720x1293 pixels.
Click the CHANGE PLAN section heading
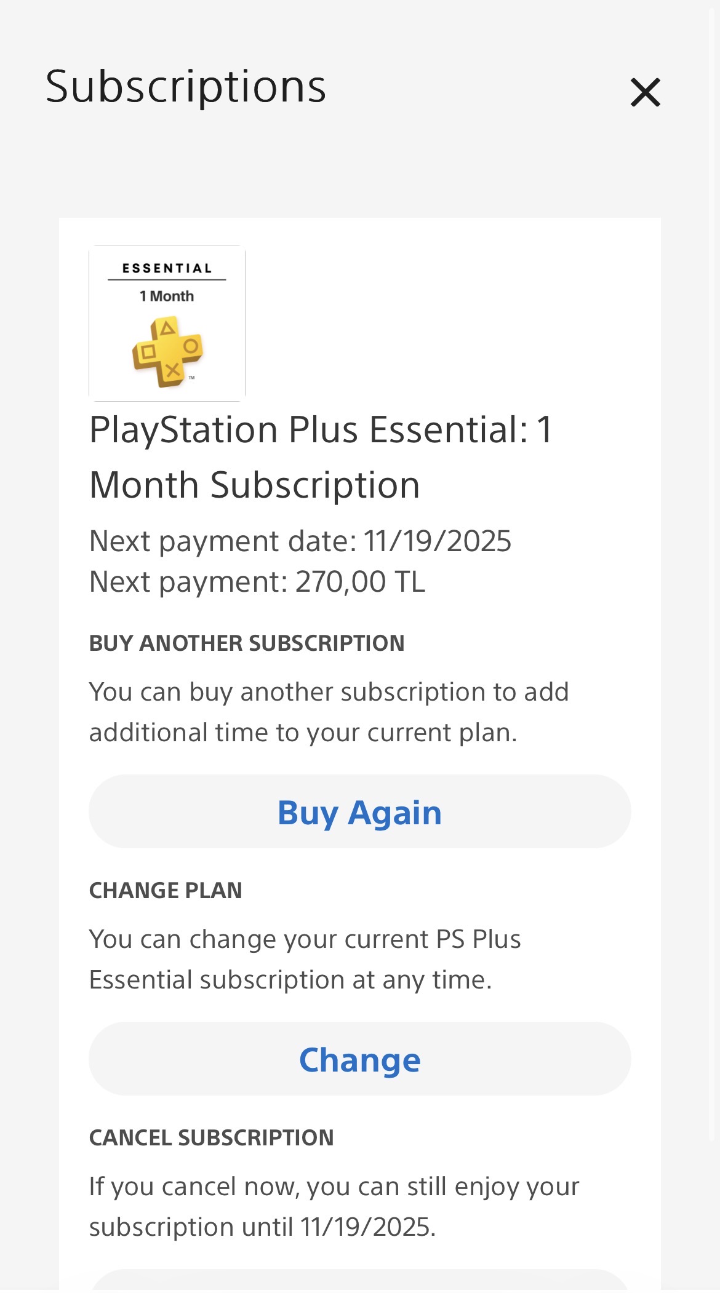166,891
